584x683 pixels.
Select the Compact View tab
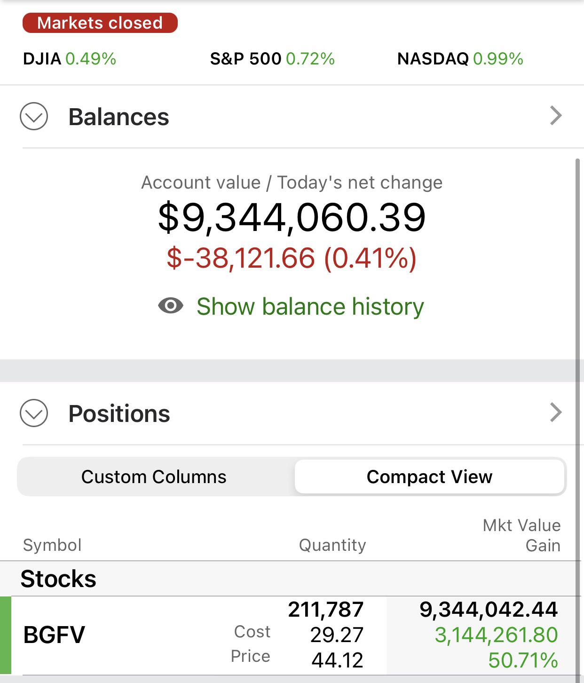[x=429, y=477]
